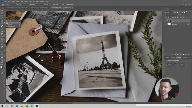Image resolution: width=192 pixels, height=108 pixels.
Task: Select the Magic Wand tool
Action: (2, 18)
